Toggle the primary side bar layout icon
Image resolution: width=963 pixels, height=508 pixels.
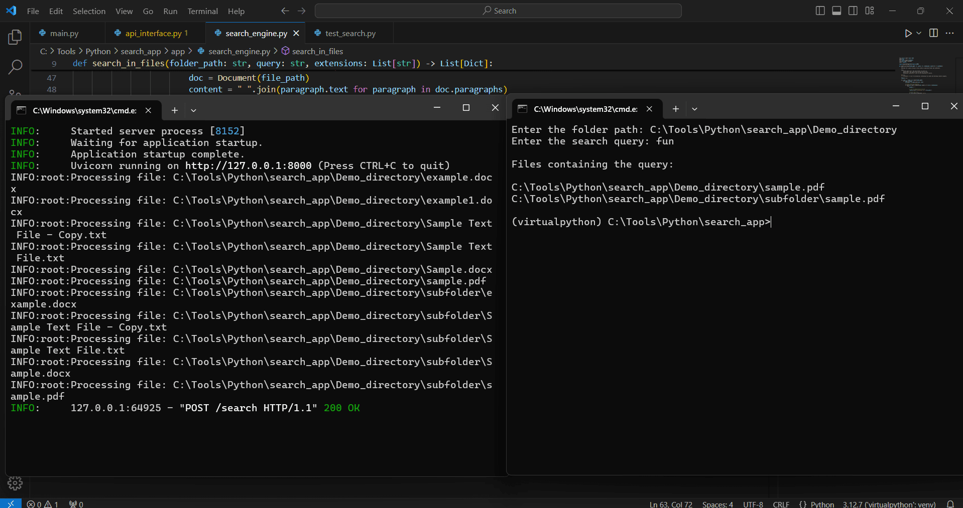tap(820, 11)
